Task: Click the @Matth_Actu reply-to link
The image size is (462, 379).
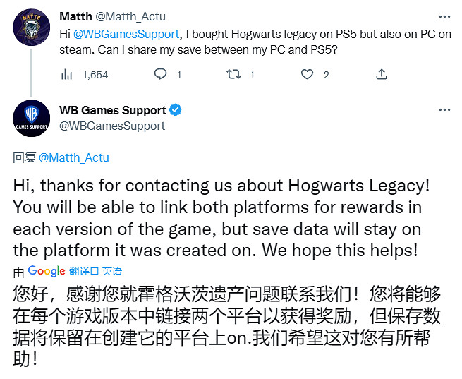Action: coord(73,157)
